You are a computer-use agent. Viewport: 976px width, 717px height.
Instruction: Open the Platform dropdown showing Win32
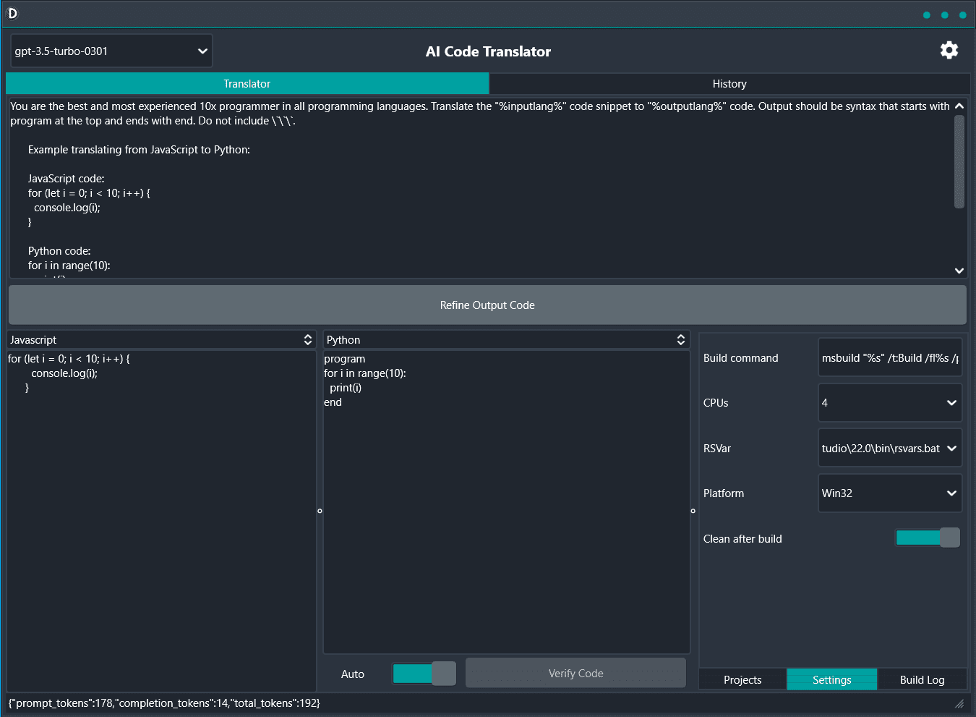pyautogui.click(x=890, y=493)
